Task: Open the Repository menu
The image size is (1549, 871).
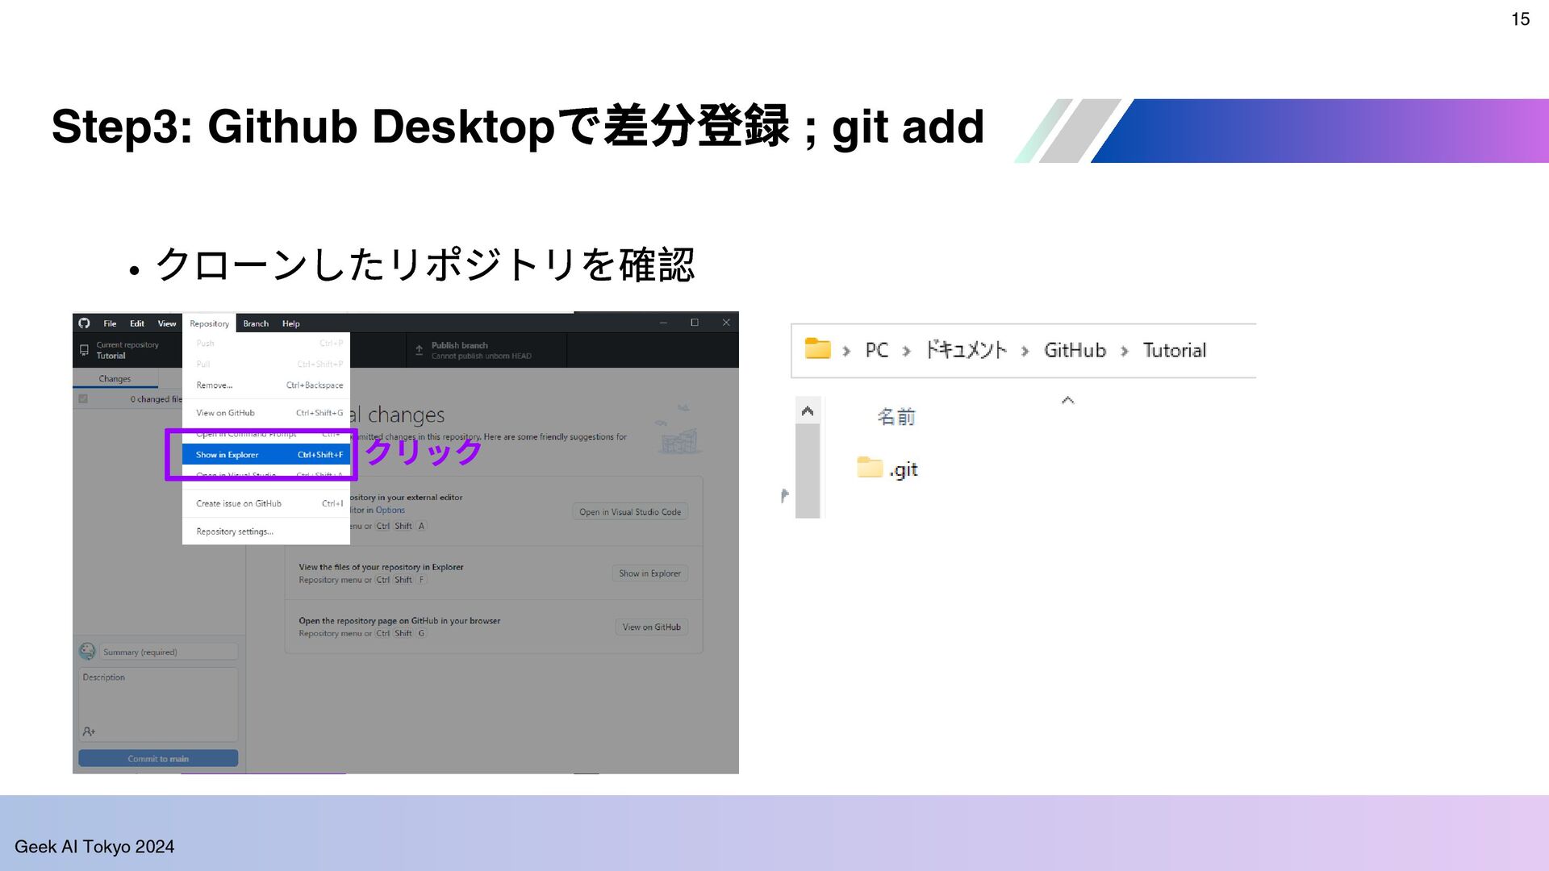Action: [x=209, y=323]
